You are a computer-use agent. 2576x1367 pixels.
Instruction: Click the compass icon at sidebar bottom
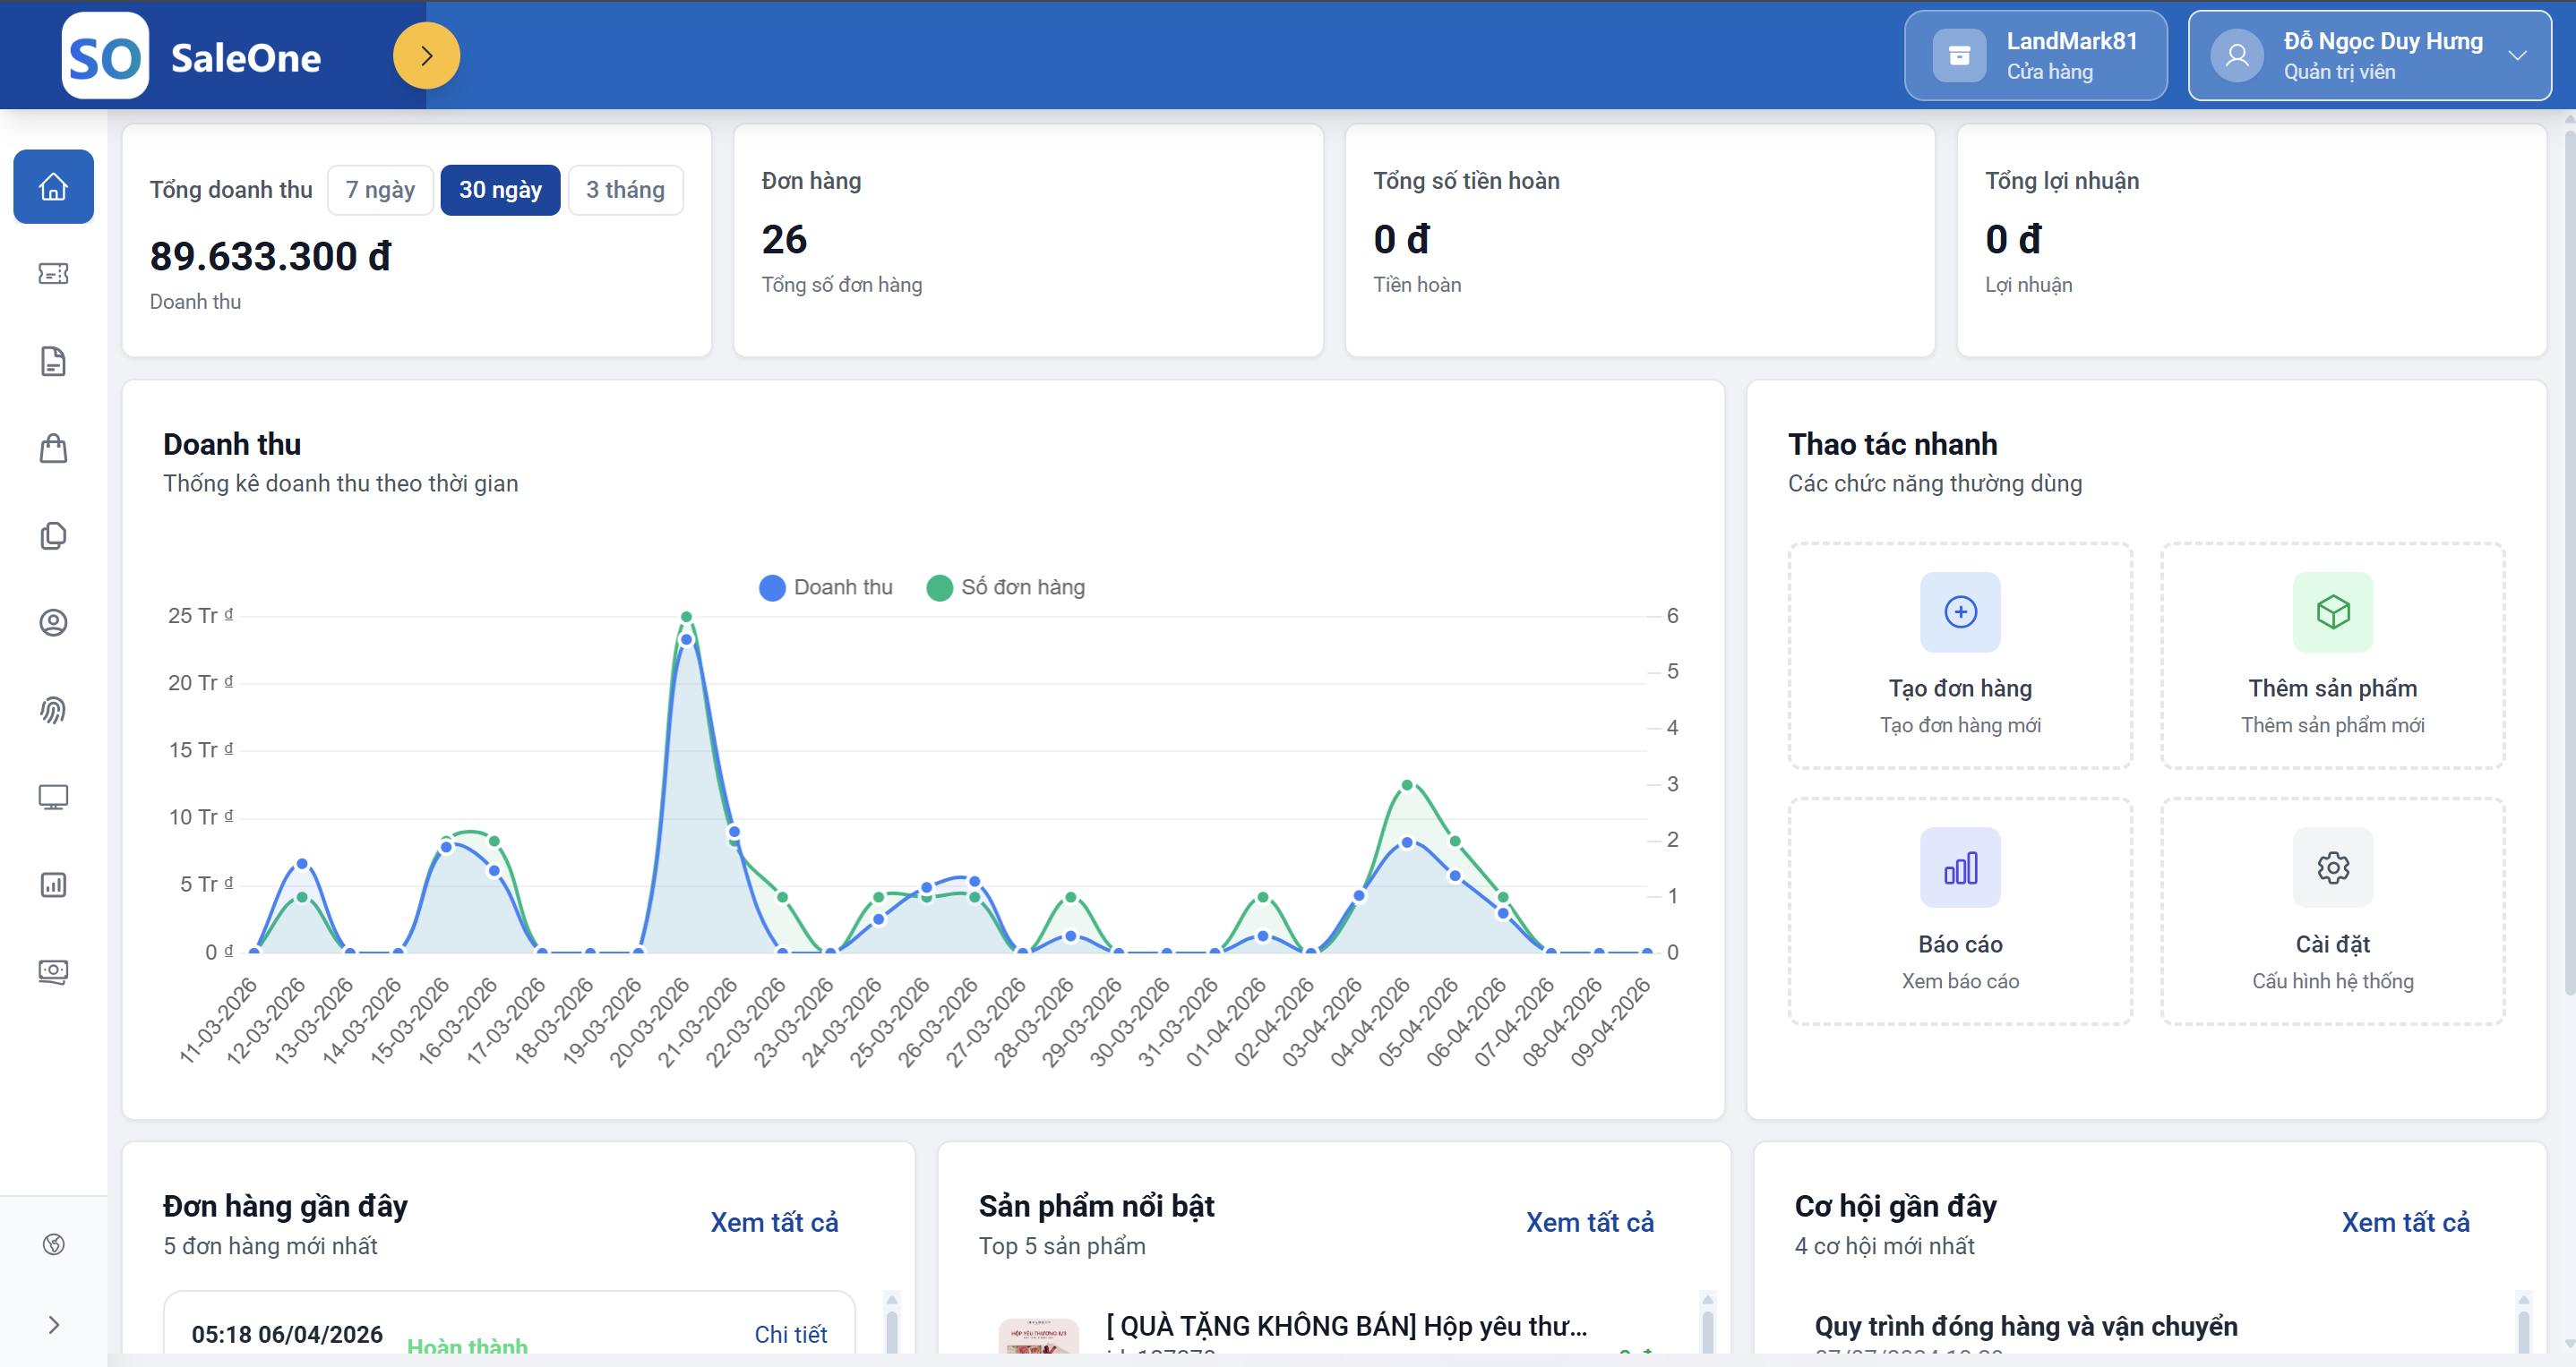54,1244
